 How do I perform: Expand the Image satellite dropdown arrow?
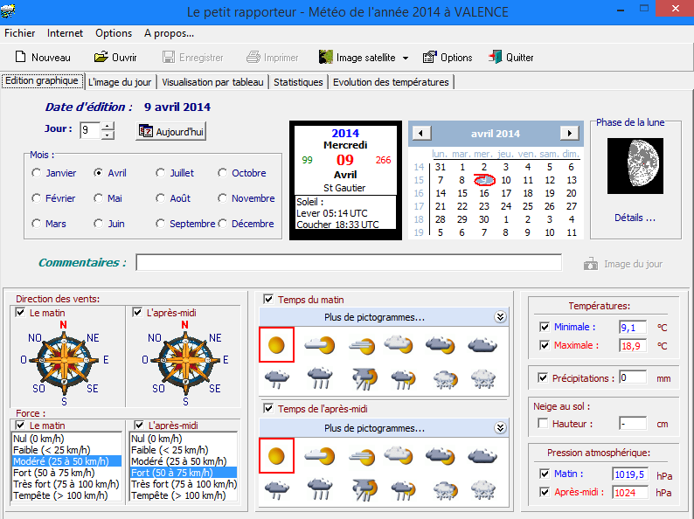coord(406,58)
